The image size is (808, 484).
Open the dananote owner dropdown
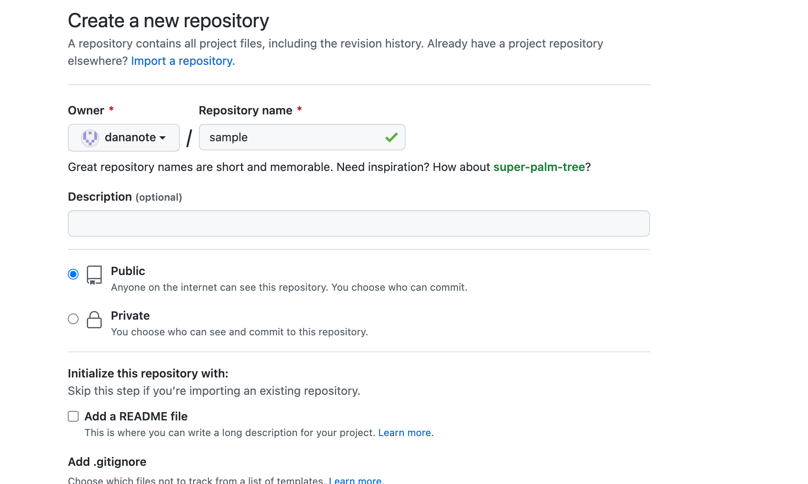(124, 138)
